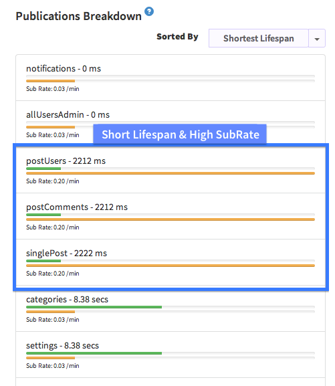Open the notifications publication row
Viewport: 335px width, 386px height.
point(171,78)
